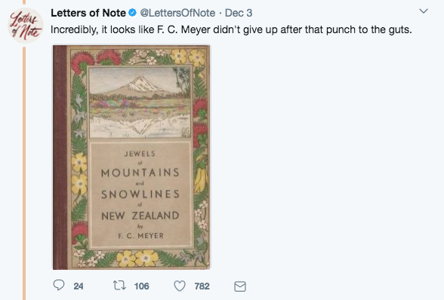Click the mountain illustration on the cover
This screenshot has height=300, width=444.
click(x=140, y=103)
